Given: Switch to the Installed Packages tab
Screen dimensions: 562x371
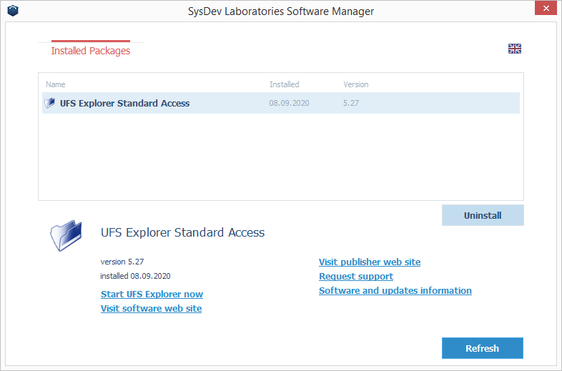Looking at the screenshot, I should tap(91, 51).
